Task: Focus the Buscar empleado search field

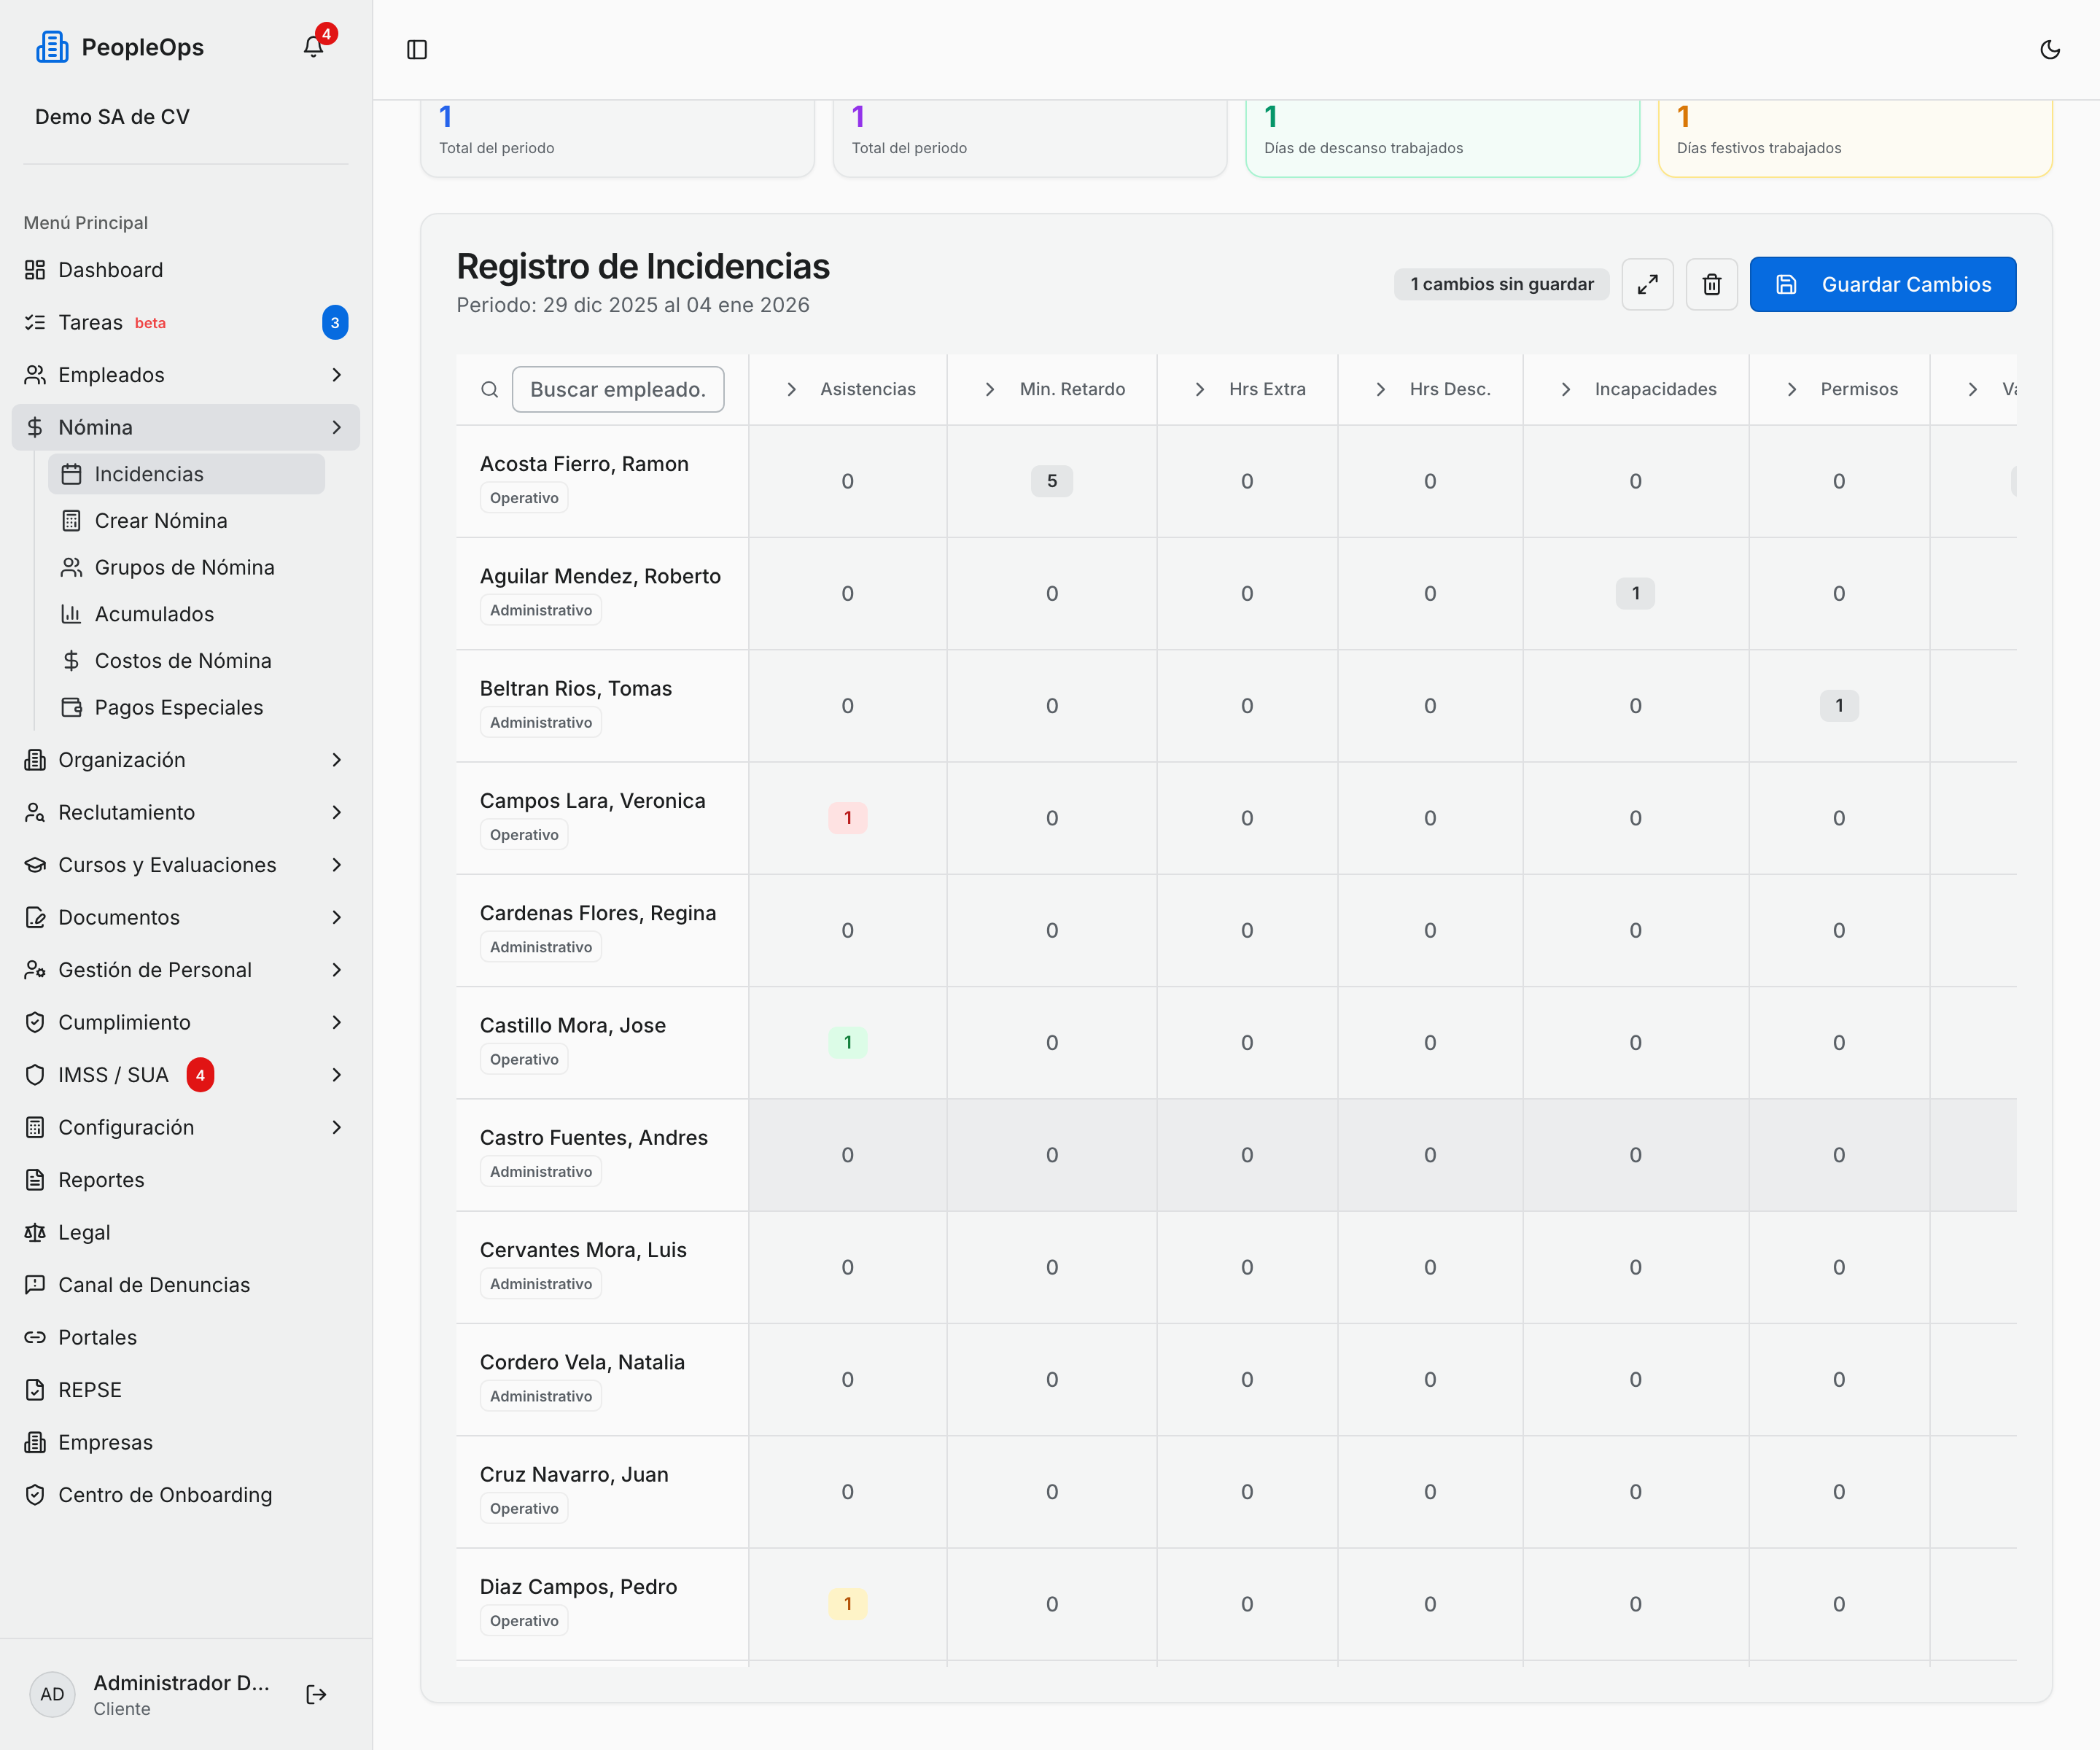Action: click(x=618, y=389)
